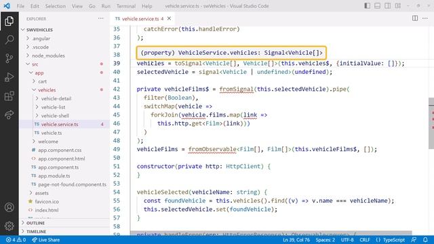Open index.html file
The height and width of the screenshot is (244, 434).
64,209
